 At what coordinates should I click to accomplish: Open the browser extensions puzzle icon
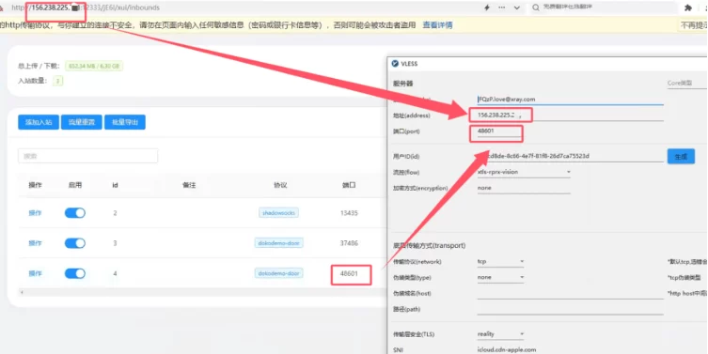[x=688, y=8]
